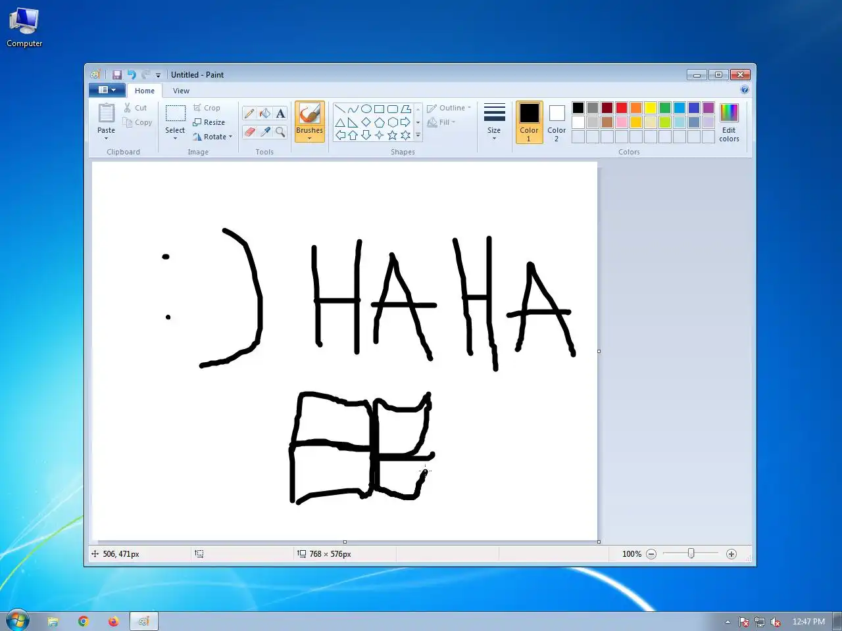Choose the Six-point star shape
Image resolution: width=842 pixels, height=631 pixels.
[406, 135]
